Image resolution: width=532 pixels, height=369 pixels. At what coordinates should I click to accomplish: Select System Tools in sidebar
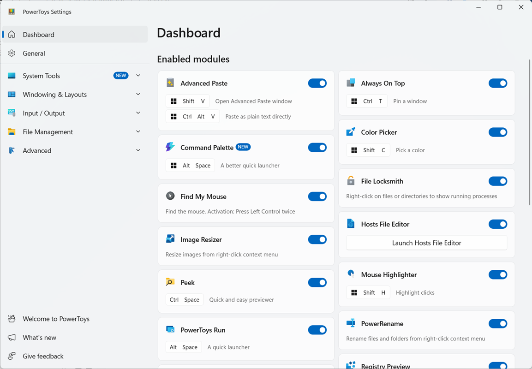pos(75,76)
